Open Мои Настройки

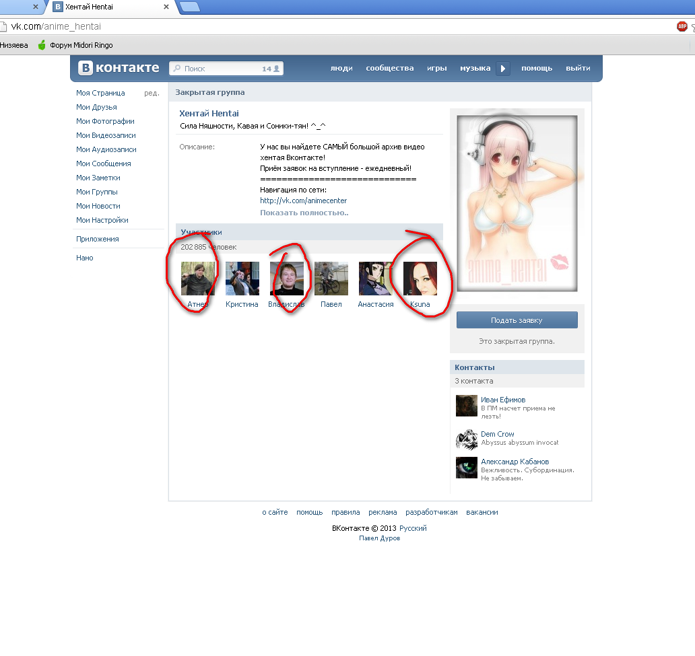tap(102, 221)
